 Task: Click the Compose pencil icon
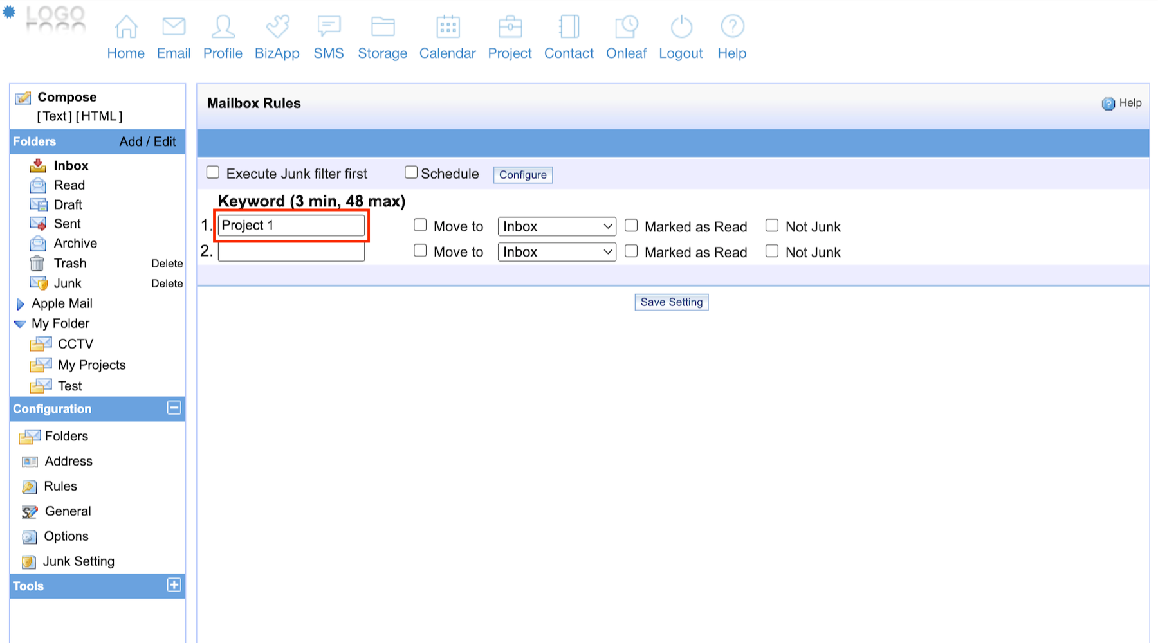point(23,98)
